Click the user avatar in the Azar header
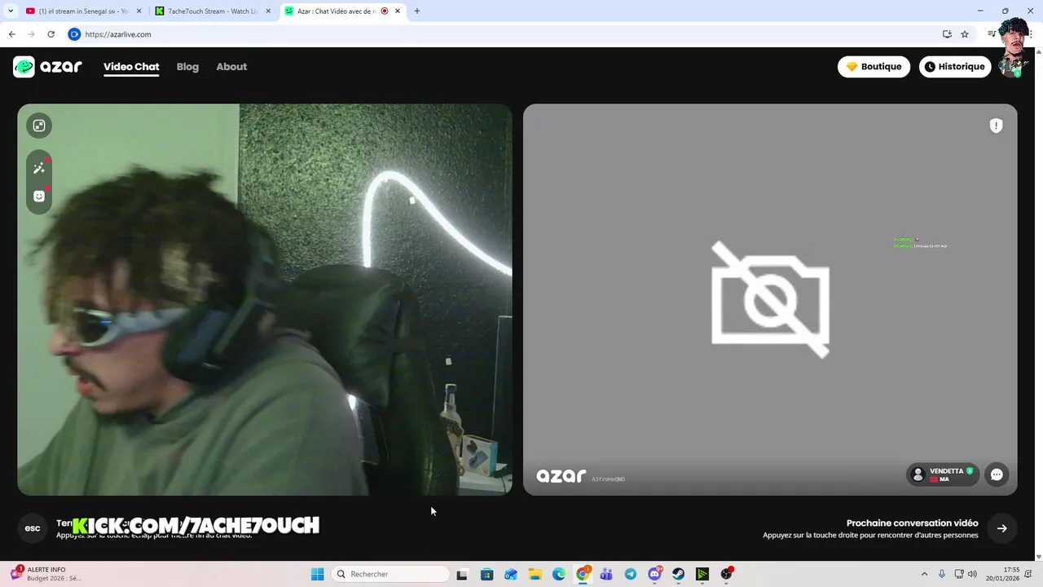The image size is (1043, 587). pos(1013,67)
